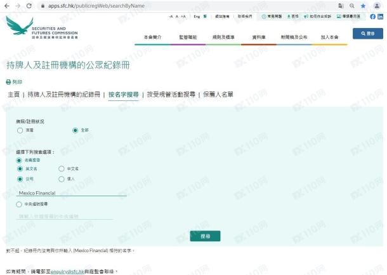Go to the 主頁 breadcrumb tab
Viewport: 387px width, 275px height.
[x=13, y=95]
